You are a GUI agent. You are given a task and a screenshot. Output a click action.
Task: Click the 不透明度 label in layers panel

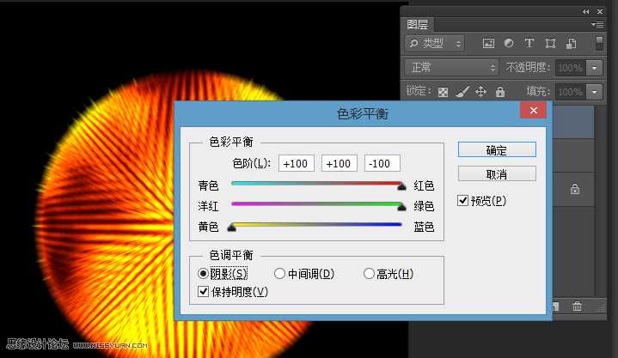point(528,68)
